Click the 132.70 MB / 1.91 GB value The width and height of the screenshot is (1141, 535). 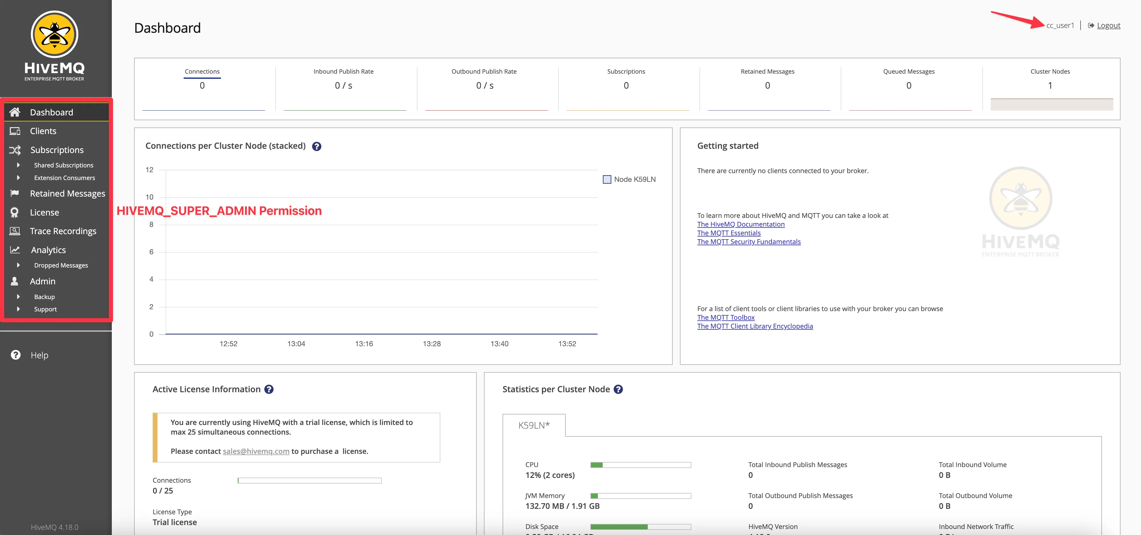coord(562,506)
